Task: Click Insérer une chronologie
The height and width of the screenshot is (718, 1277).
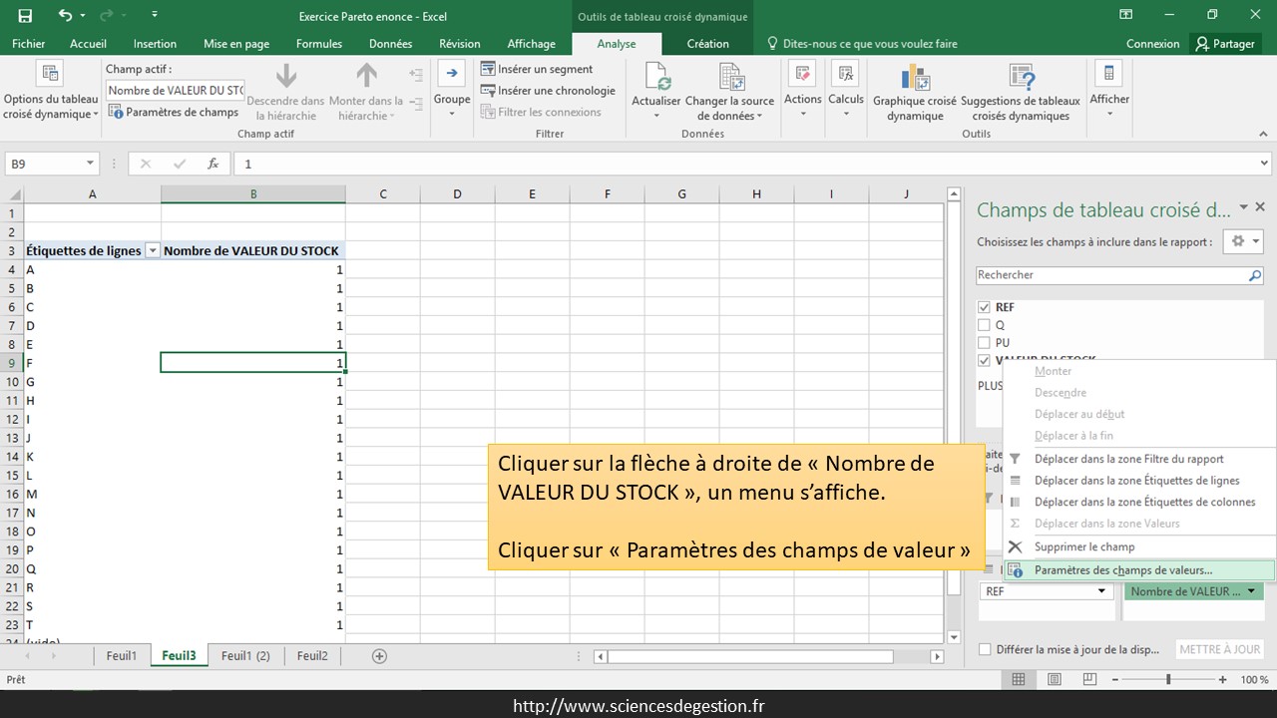Action: coord(548,91)
